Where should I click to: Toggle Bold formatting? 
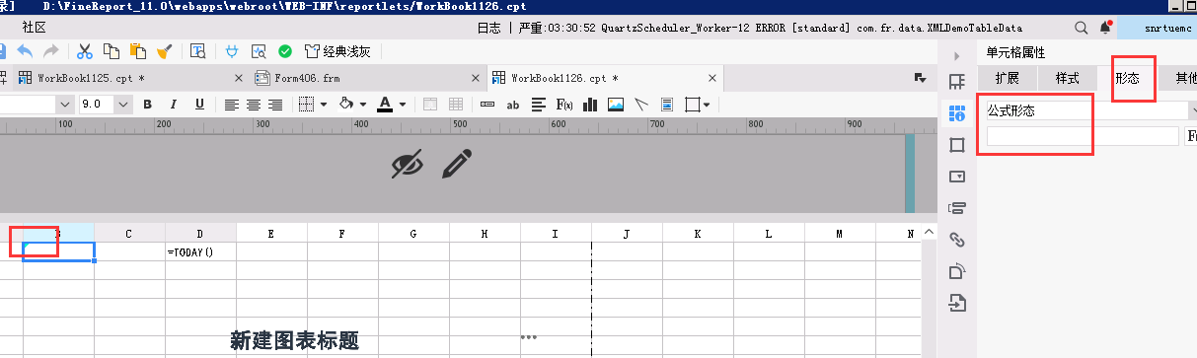click(x=148, y=104)
